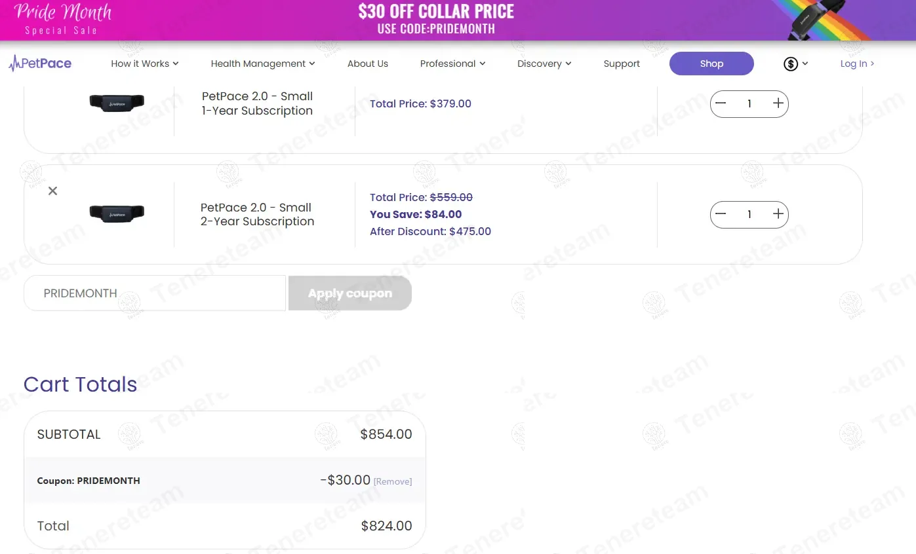Expand the Discovery menu
The image size is (916, 554).
click(x=544, y=64)
